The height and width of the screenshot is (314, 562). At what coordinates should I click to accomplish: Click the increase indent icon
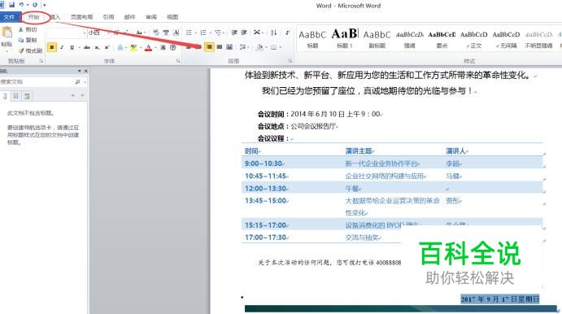tap(244, 33)
